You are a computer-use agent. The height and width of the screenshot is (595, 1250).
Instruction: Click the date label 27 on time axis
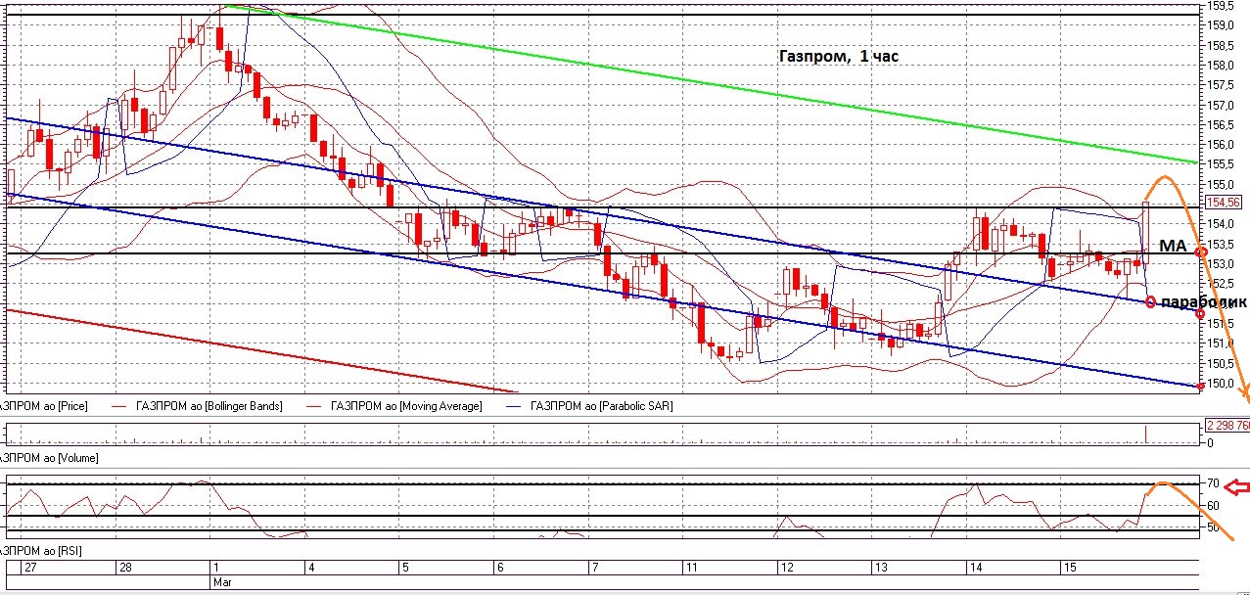point(30,568)
